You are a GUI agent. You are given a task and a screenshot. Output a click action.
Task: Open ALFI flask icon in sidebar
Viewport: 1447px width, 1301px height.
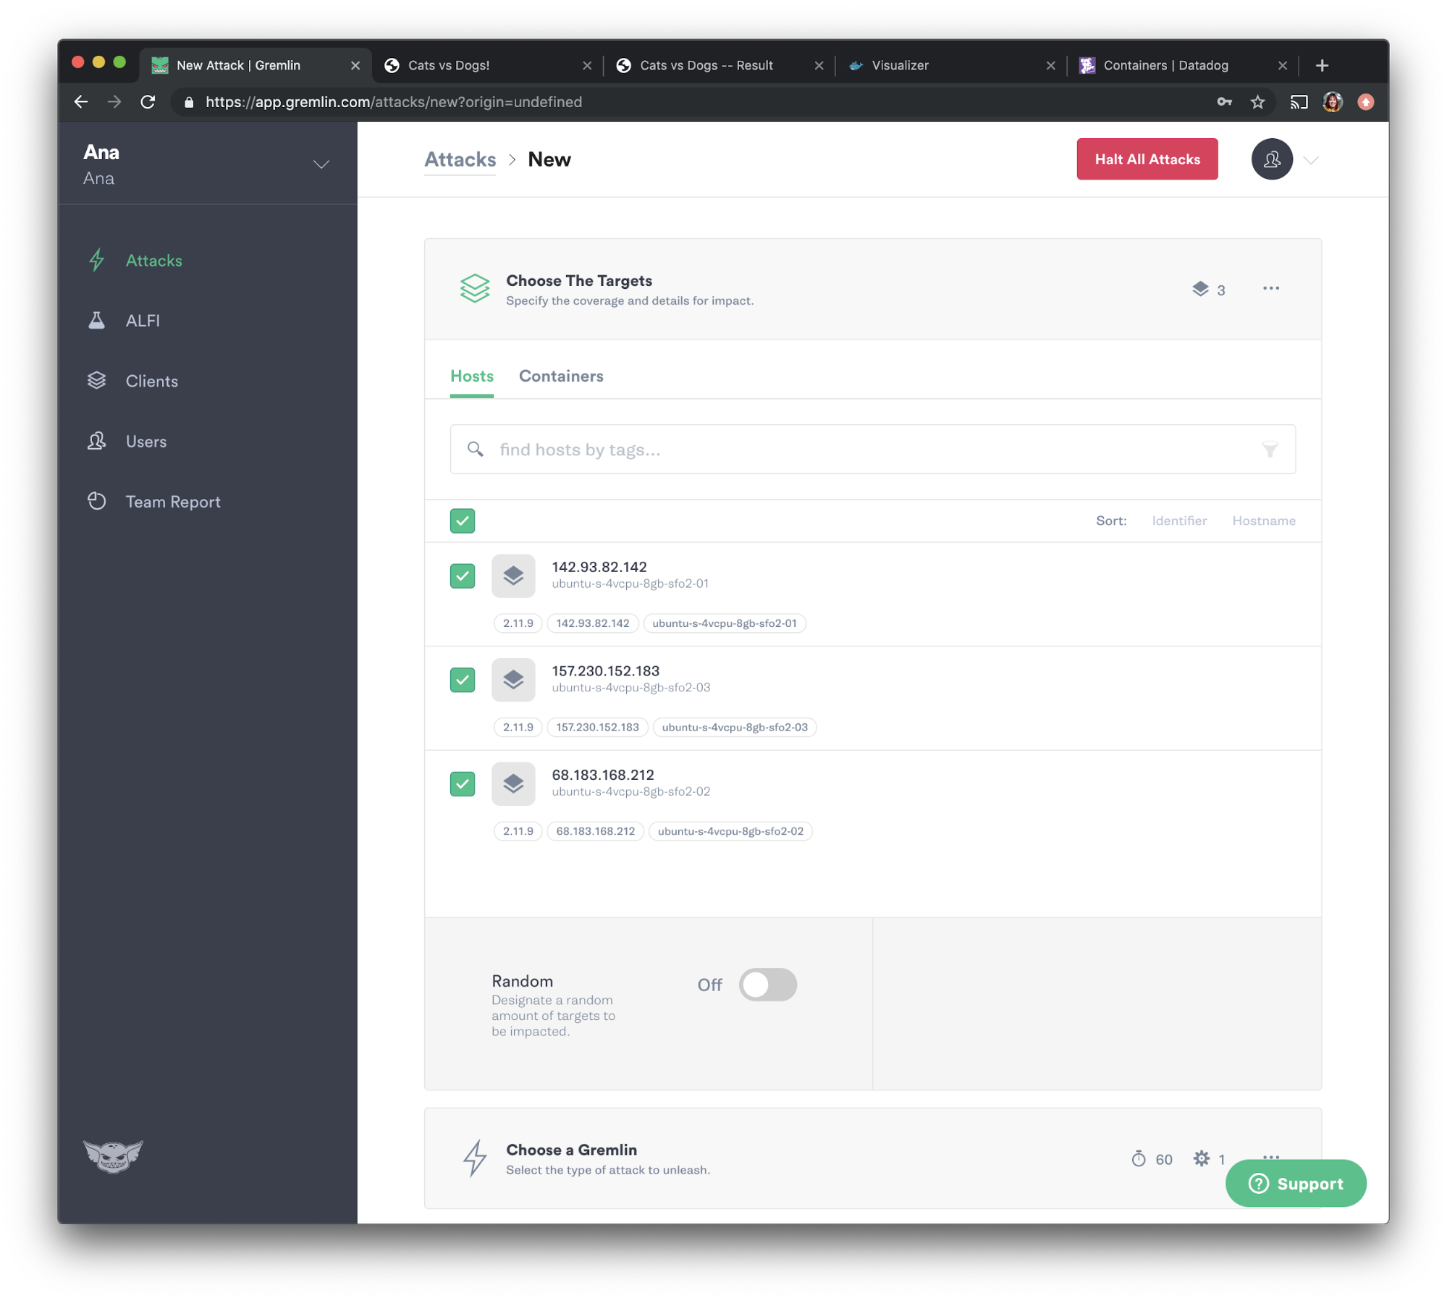point(97,321)
